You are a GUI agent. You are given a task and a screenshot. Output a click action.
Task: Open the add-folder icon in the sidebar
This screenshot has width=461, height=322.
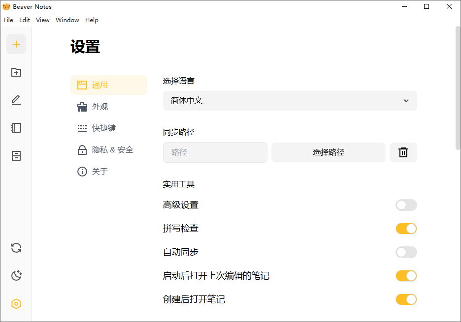click(16, 72)
